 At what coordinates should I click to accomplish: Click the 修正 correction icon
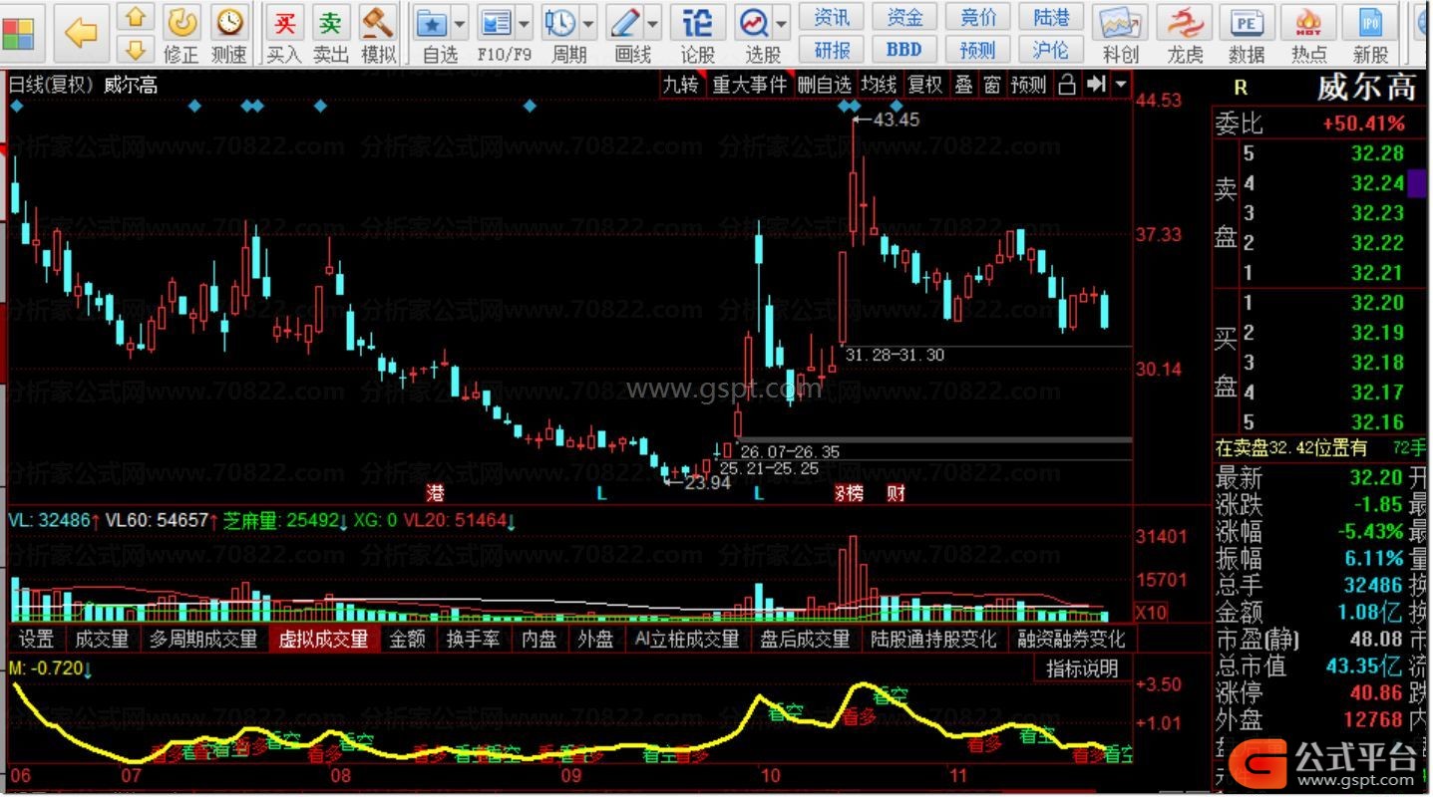(181, 34)
